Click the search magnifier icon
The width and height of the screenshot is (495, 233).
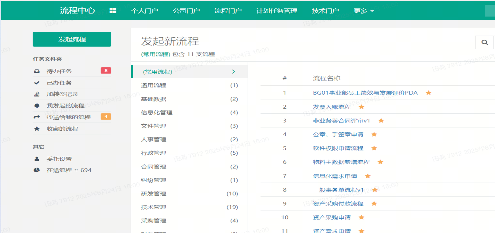[x=485, y=43]
